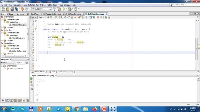The width and height of the screenshot is (200, 112).
Task: Expand Libraries under OnbirinchiDars project
Action: pos(2,27)
